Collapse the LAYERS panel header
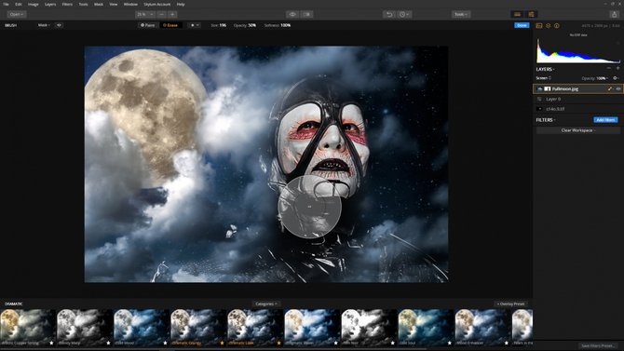Image resolution: width=624 pixels, height=351 pixels. 545,69
